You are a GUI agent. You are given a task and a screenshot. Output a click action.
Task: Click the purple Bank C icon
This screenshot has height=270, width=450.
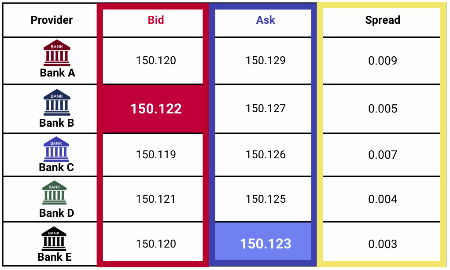click(56, 149)
